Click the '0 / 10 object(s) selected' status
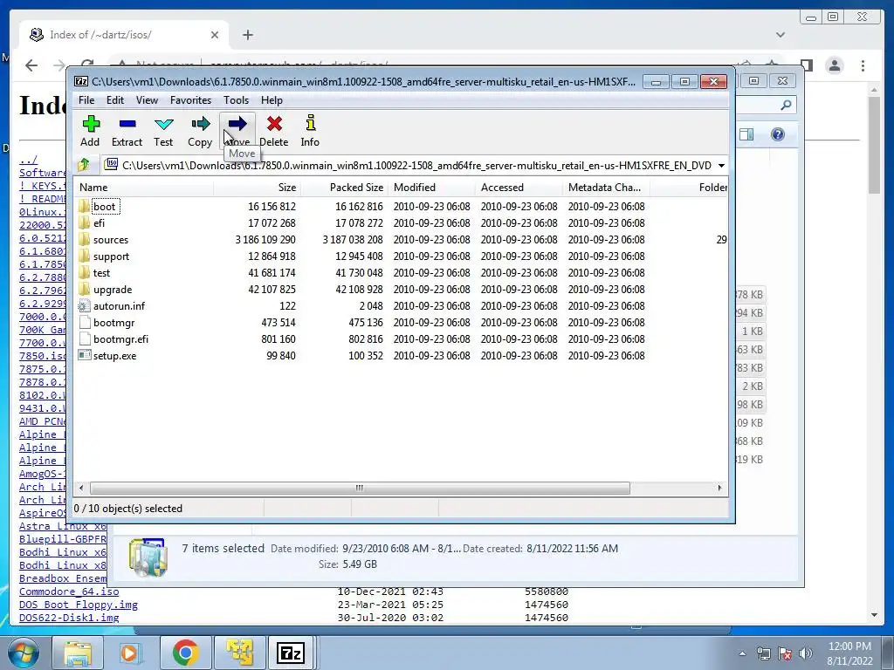 click(128, 509)
